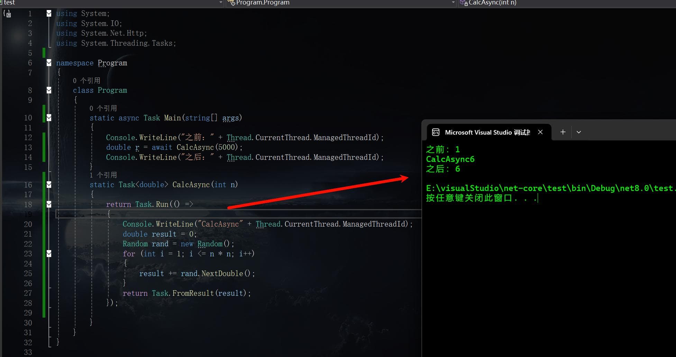Click the '之后：' WriteLine statement on line 14
The image size is (676, 357).
pyautogui.click(x=245, y=157)
